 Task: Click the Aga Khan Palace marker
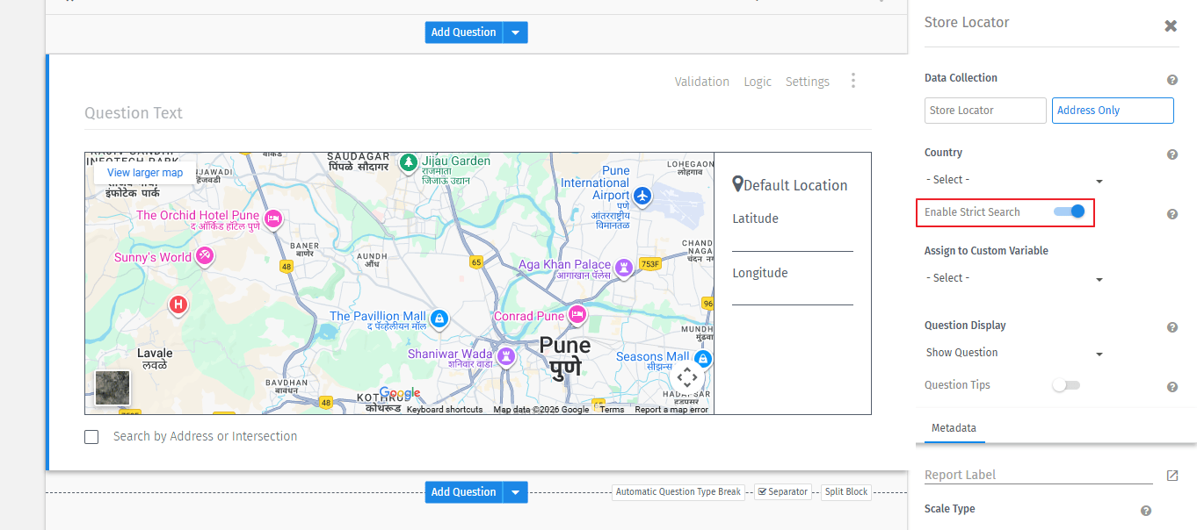[624, 267]
